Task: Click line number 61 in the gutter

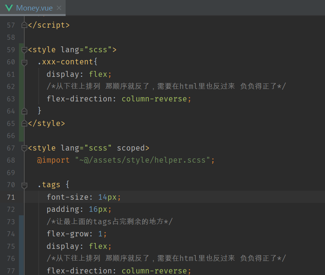Action: [11, 74]
